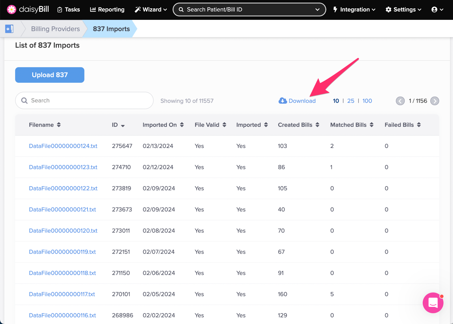This screenshot has width=453, height=324.
Task: Click ID cell 275647
Action: [x=122, y=146]
